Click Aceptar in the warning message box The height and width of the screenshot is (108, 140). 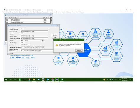[79, 50]
